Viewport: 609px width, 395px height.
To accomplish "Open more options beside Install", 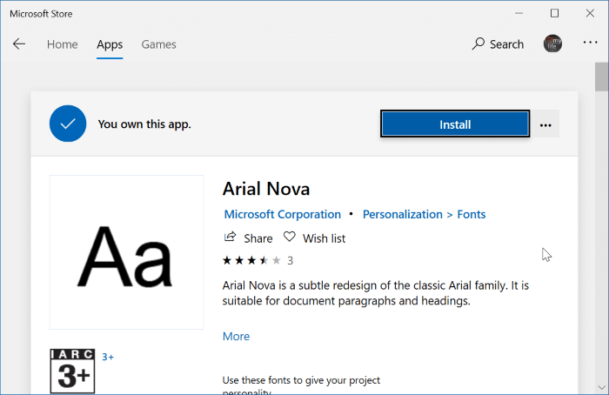I will coord(545,124).
